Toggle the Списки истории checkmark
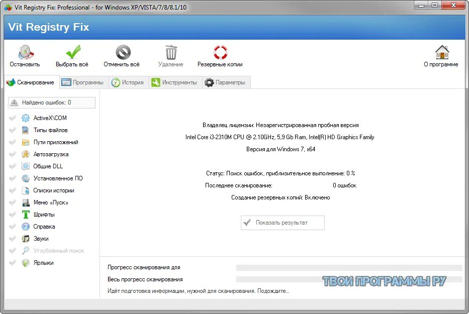The image size is (469, 314). (x=12, y=190)
